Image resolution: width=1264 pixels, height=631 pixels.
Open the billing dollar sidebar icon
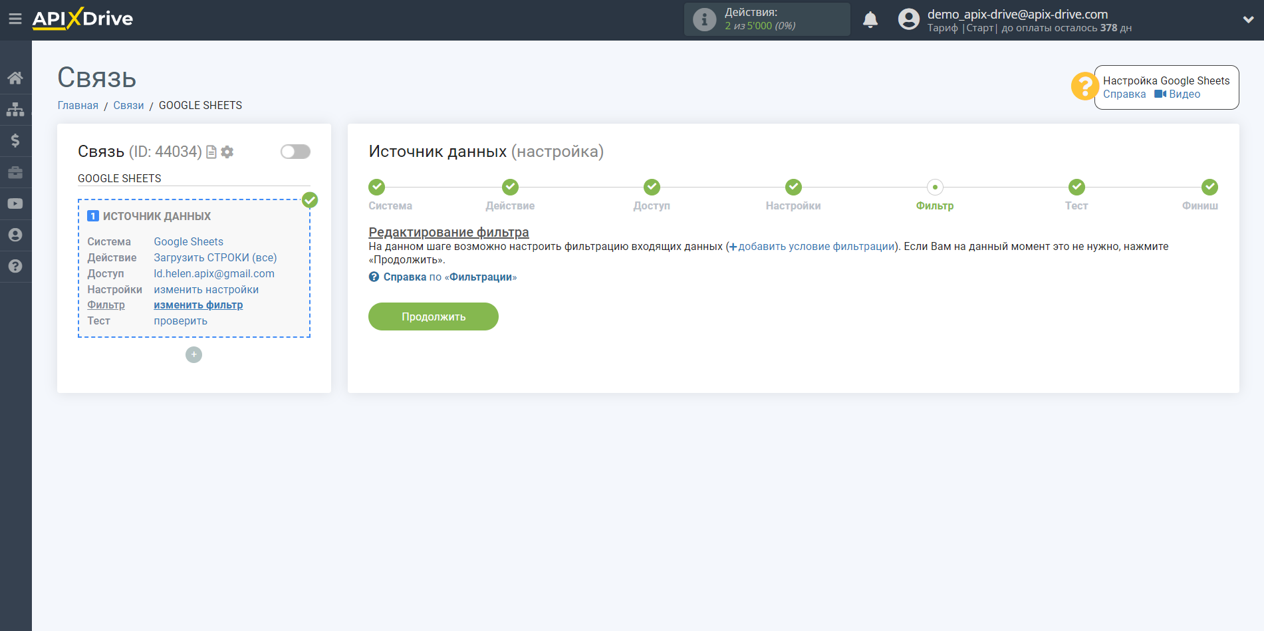coord(15,140)
